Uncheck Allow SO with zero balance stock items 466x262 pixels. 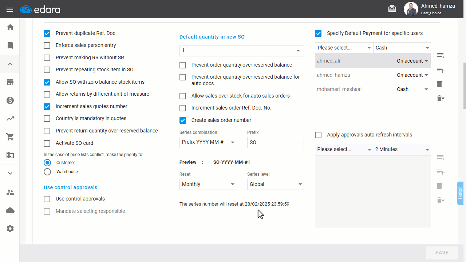(x=47, y=82)
